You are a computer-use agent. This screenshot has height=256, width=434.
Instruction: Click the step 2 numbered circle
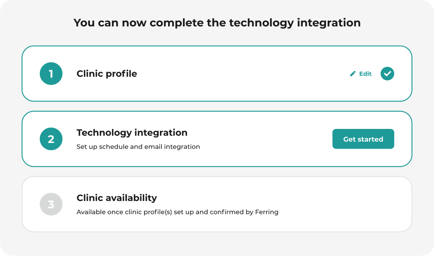[51, 139]
